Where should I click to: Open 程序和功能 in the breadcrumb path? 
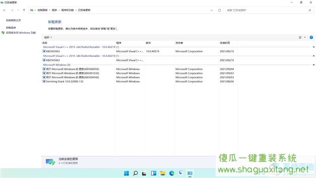[x=67, y=10]
